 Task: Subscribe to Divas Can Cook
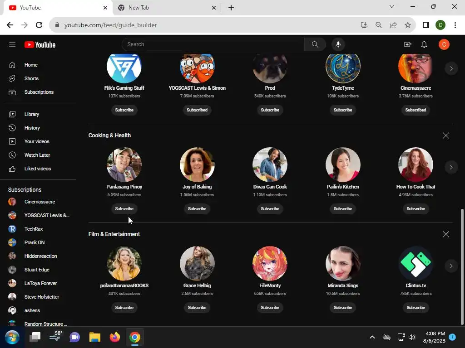(x=270, y=209)
